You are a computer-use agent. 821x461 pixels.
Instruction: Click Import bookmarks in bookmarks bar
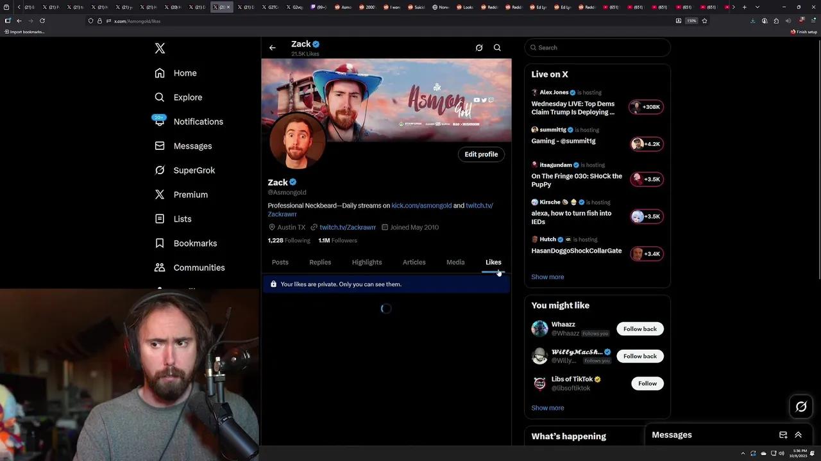(24, 31)
